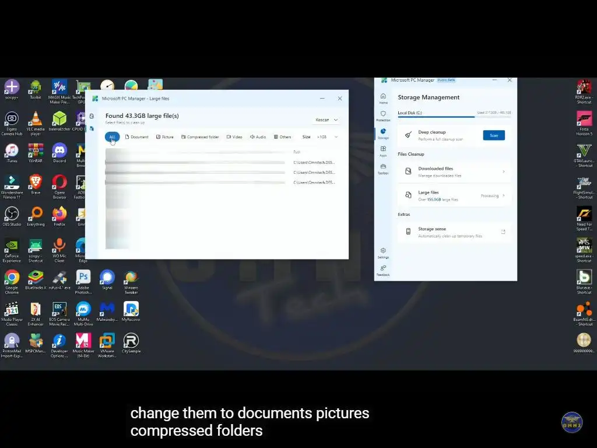Open the Everything search desktop icon

pyautogui.click(x=36, y=216)
